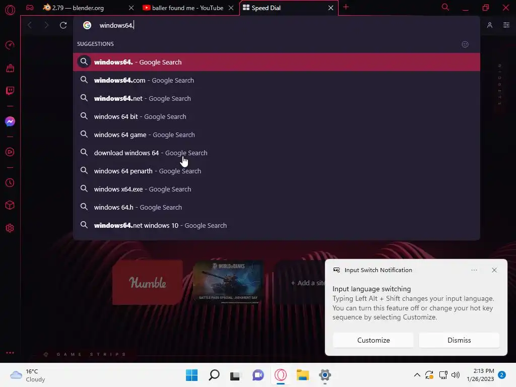Select 'windows 64 penarth' suggestion
Viewport: 516px width, 387px height.
(277, 171)
